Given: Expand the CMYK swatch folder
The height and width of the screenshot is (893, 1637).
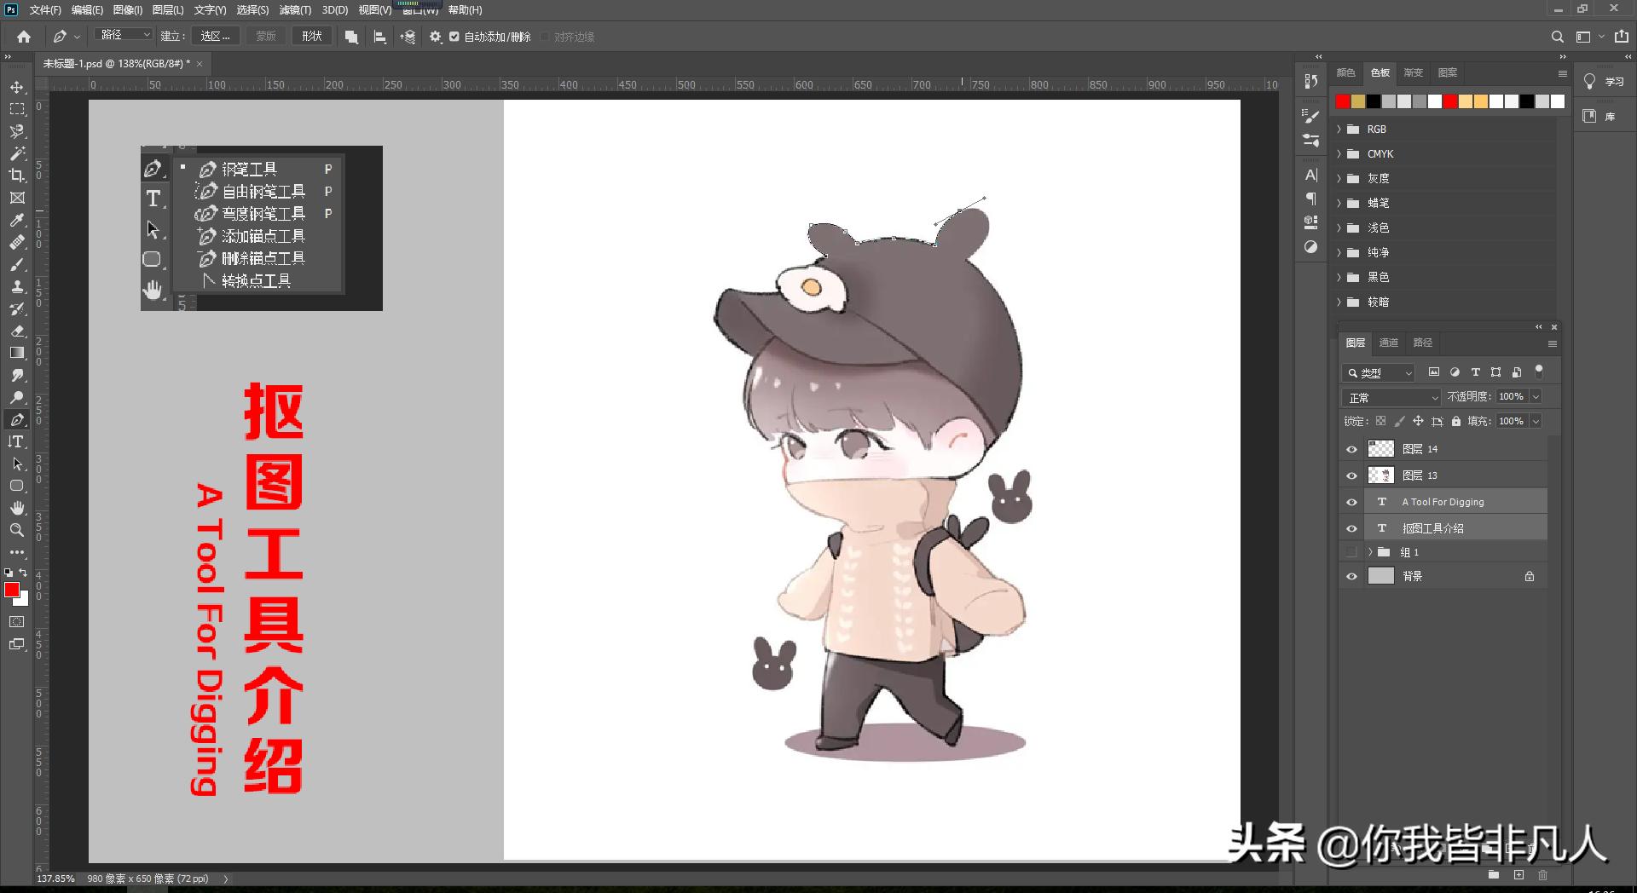Looking at the screenshot, I should (1339, 154).
